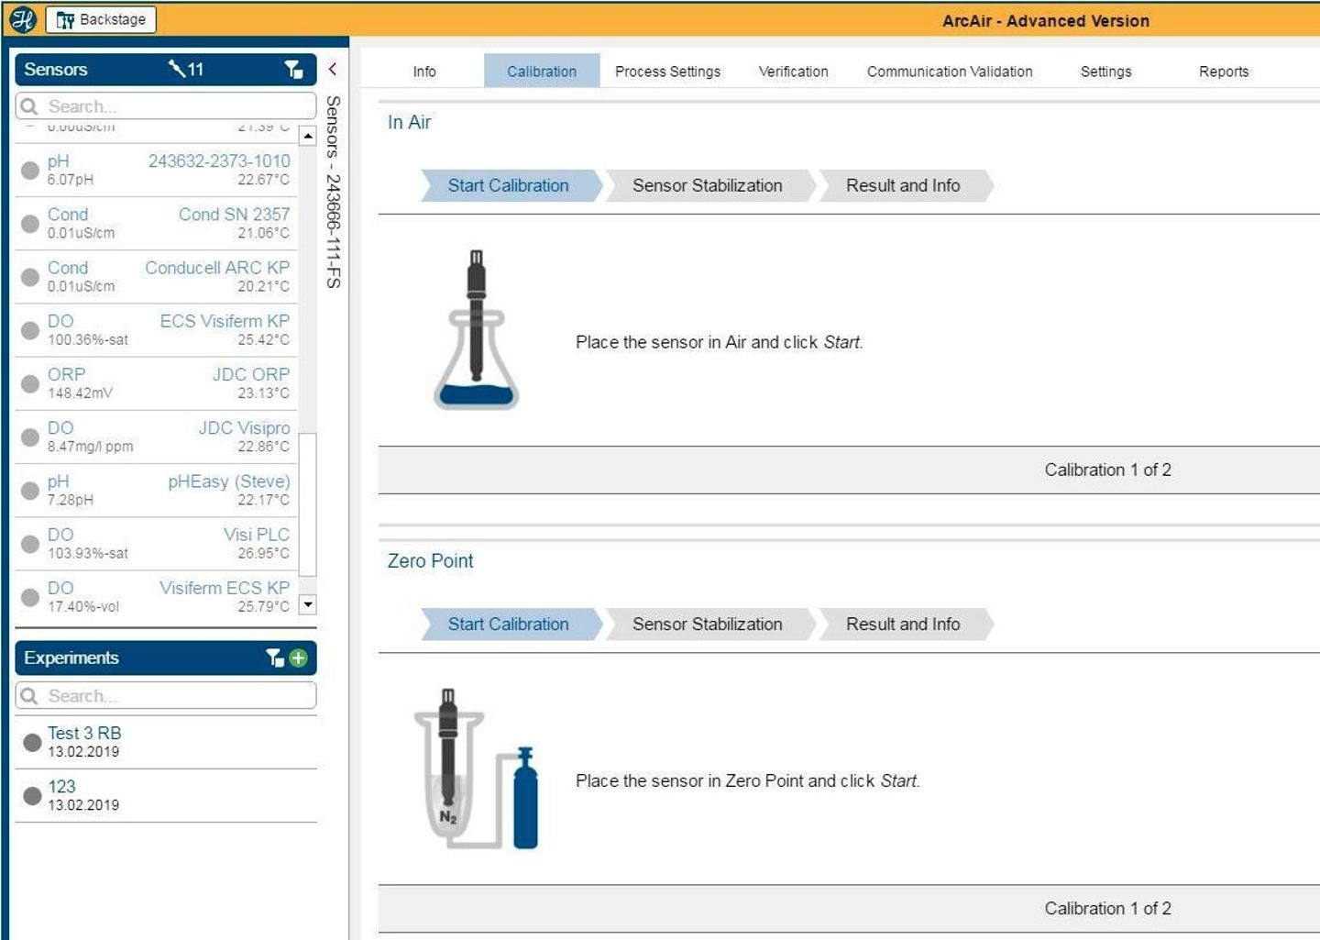The height and width of the screenshot is (940, 1320).
Task: Open the 123 experiment
Action: tap(166, 795)
